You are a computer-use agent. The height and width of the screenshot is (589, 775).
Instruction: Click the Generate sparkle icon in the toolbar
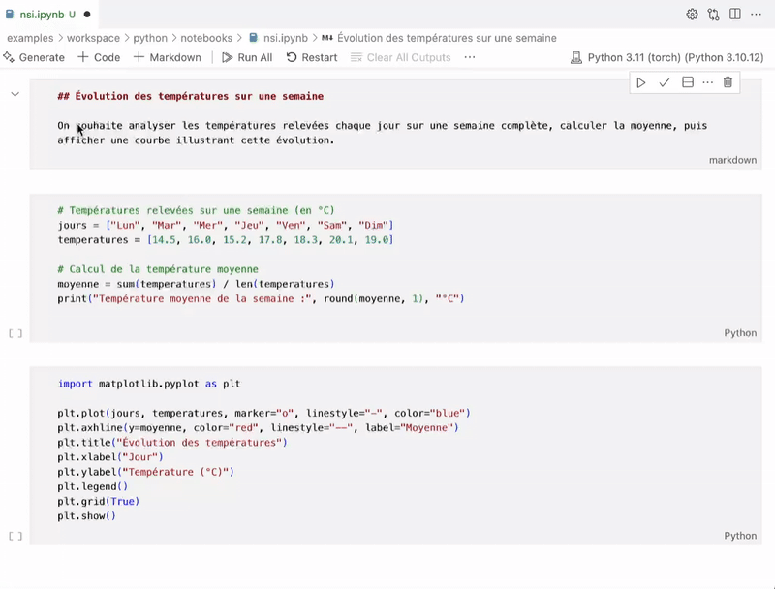click(11, 58)
